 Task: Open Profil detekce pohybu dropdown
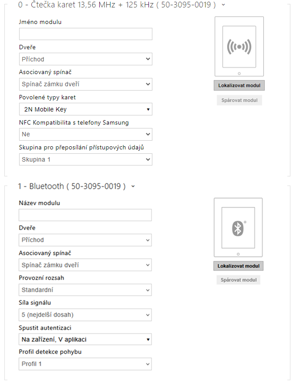(85, 364)
